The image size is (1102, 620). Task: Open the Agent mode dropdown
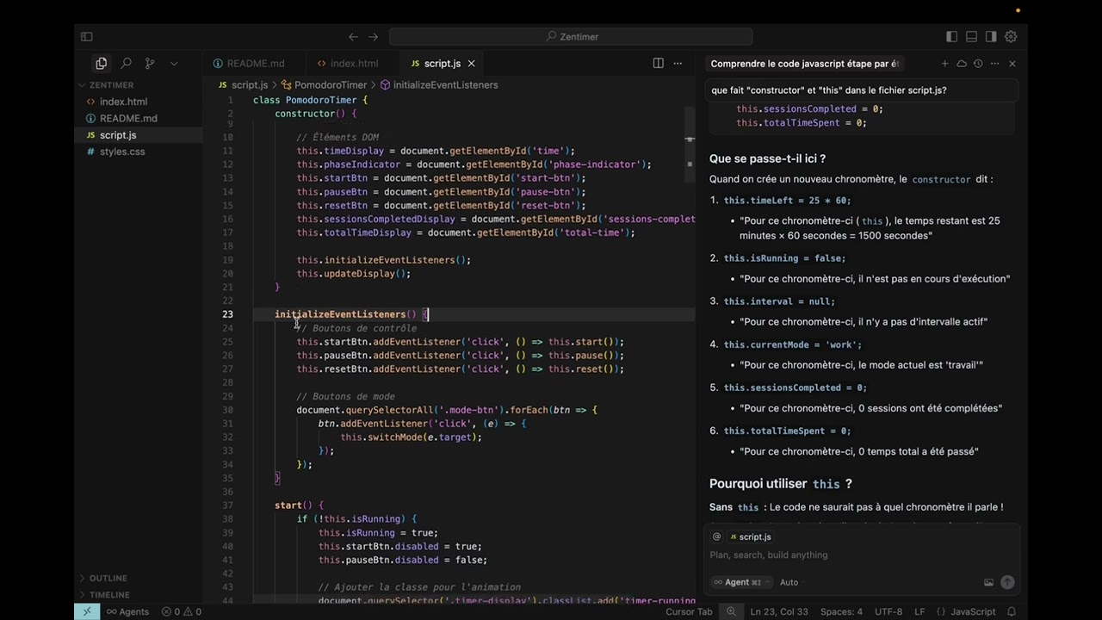click(741, 582)
